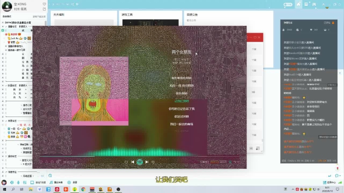The height and width of the screenshot is (193, 344).
Task: Open Task View on taskbar
Action: point(21,189)
